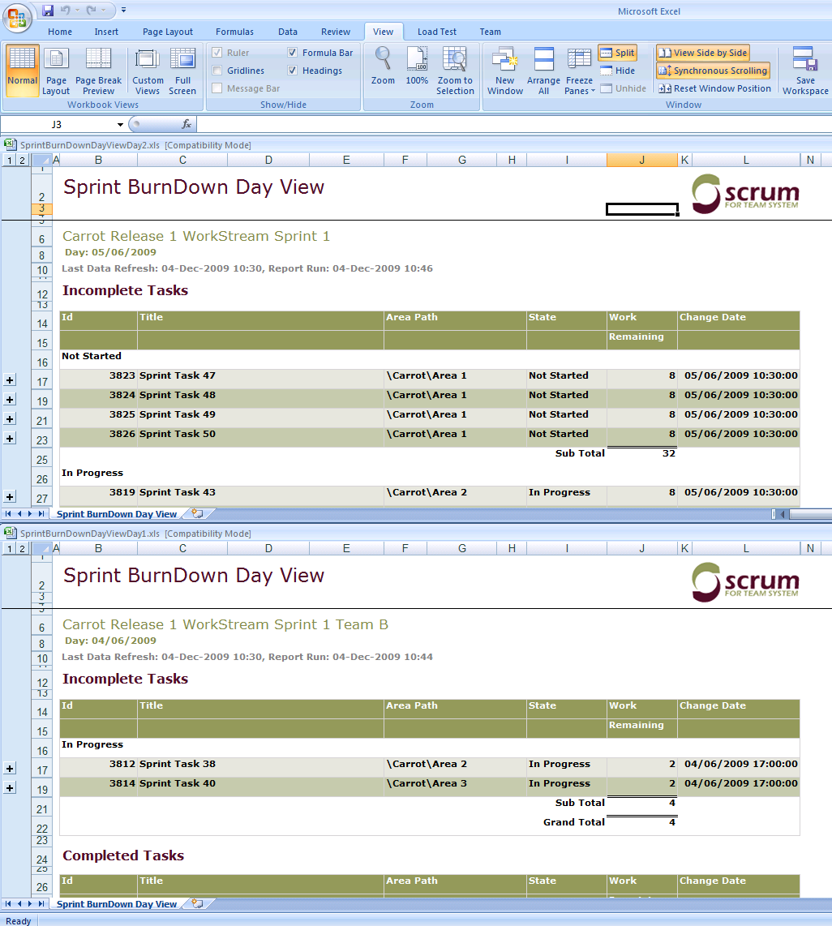
Task: Open the Review ribbon tab
Action: (336, 32)
